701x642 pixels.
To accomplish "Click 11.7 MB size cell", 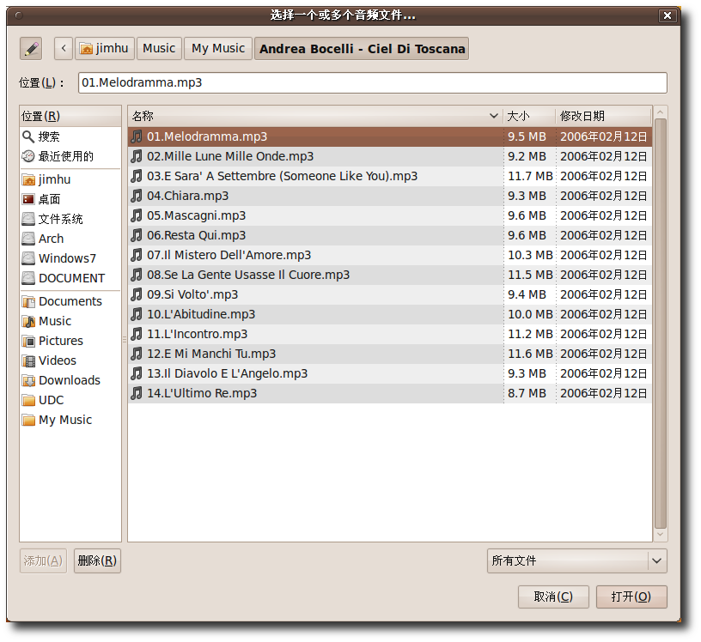I will point(530,176).
